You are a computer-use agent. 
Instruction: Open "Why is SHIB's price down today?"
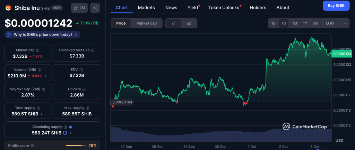click(x=42, y=35)
